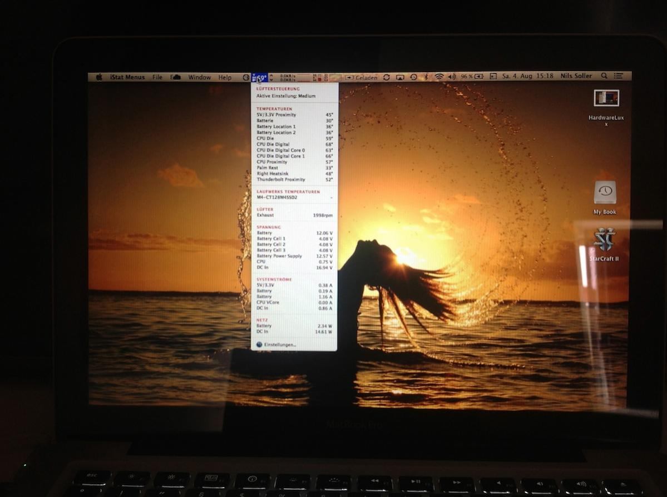Click the 'DC In' 14.61 W power row
667x497 pixels.
pos(294,332)
